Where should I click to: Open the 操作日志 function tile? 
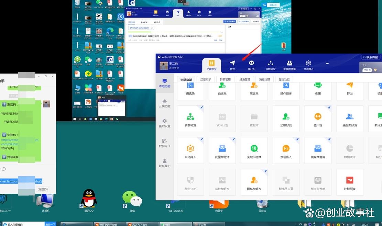tap(286, 91)
